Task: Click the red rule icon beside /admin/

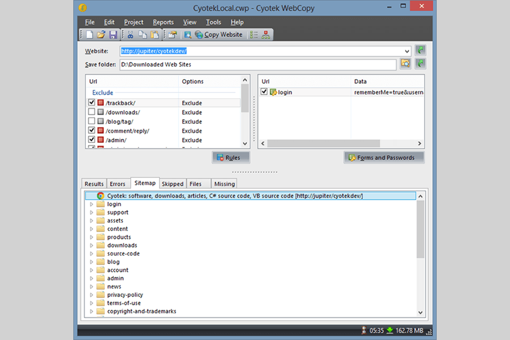Action: pos(100,140)
